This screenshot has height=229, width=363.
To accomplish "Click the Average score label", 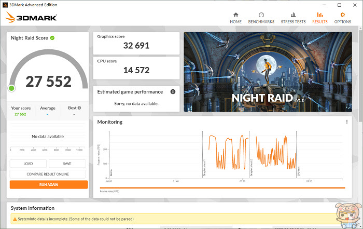I will [48, 108].
